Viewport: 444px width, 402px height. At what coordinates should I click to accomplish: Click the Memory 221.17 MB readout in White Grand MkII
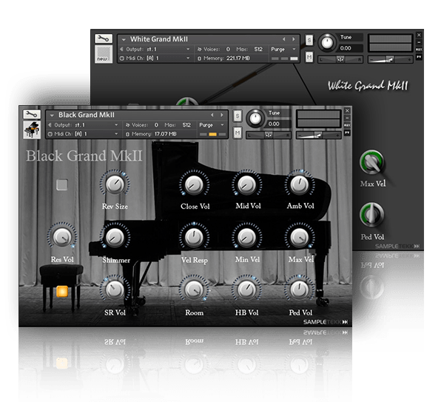[x=223, y=58]
